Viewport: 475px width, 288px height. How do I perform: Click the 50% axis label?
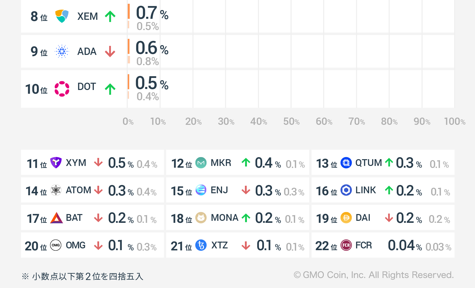291,122
